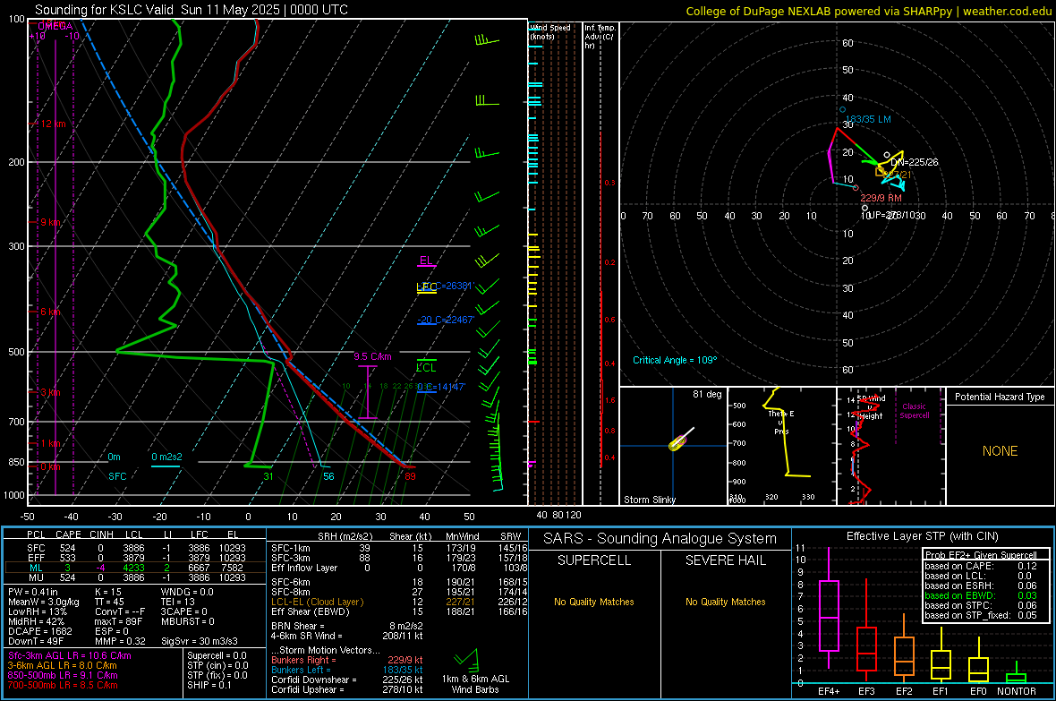Select the '3 km' height marker
The width and height of the screenshot is (1056, 701).
pos(50,392)
